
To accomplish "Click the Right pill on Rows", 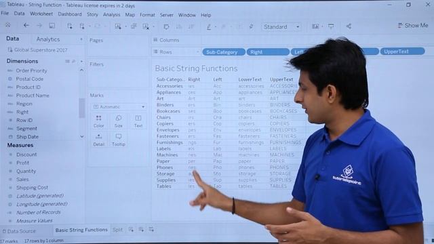I will click(x=268, y=52).
